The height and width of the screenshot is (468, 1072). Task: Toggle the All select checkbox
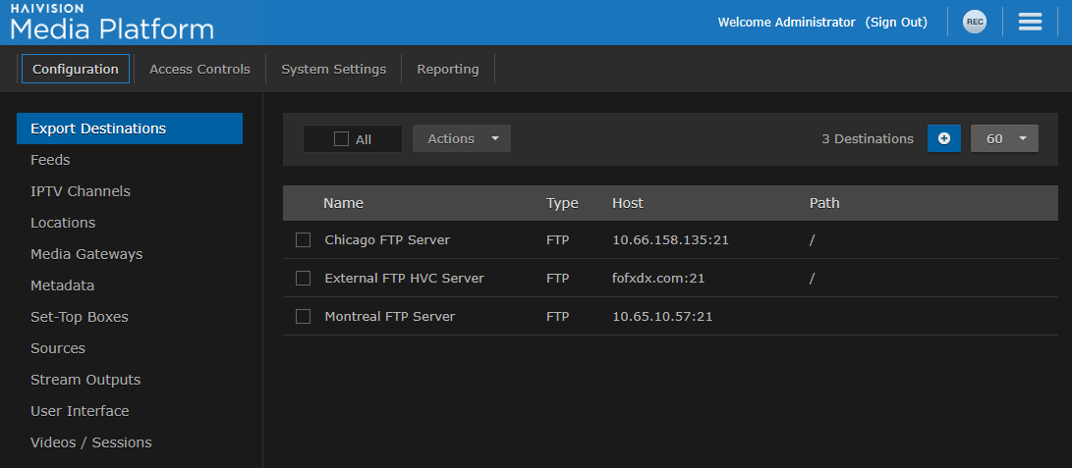click(342, 139)
